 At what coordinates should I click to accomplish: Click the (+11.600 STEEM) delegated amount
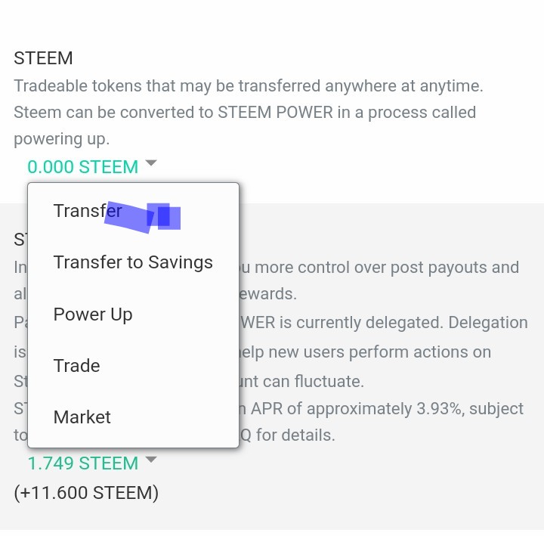[x=86, y=493]
